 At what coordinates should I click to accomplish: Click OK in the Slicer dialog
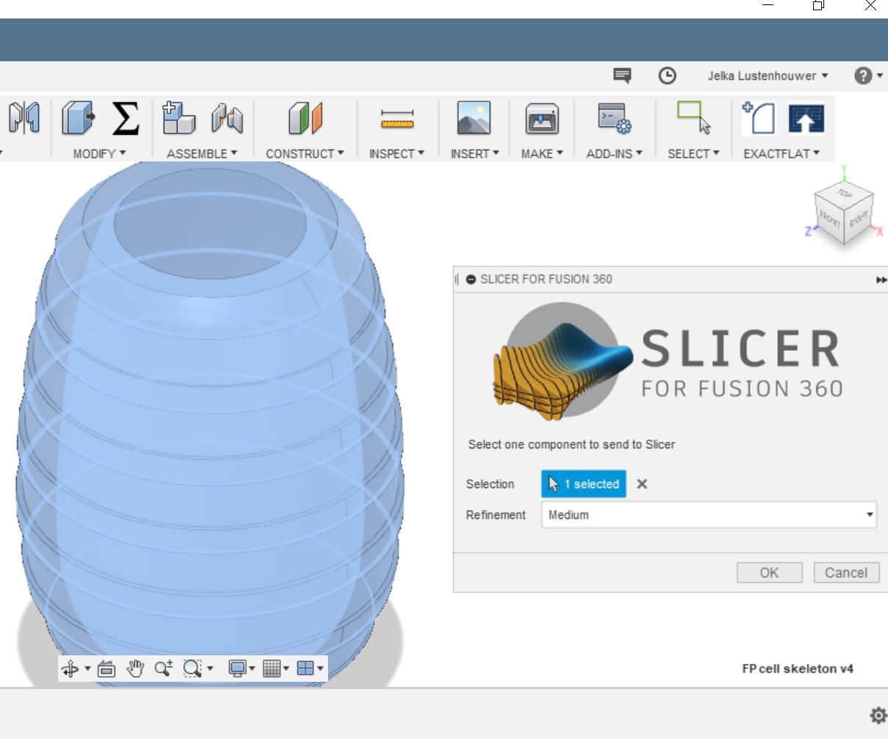pyautogui.click(x=769, y=573)
